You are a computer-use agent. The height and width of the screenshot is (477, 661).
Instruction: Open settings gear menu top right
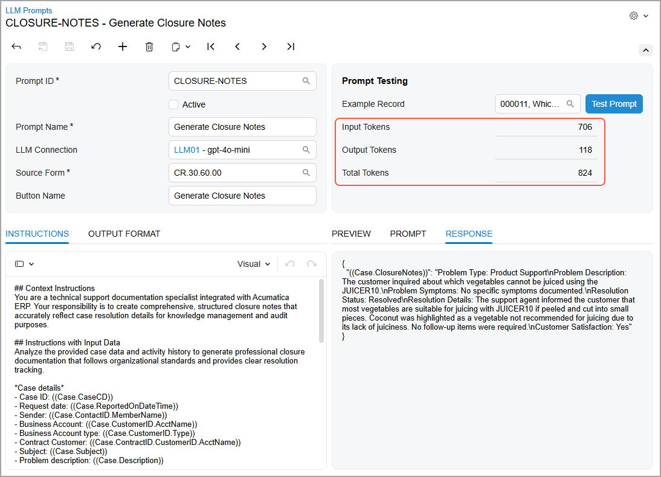coord(639,16)
